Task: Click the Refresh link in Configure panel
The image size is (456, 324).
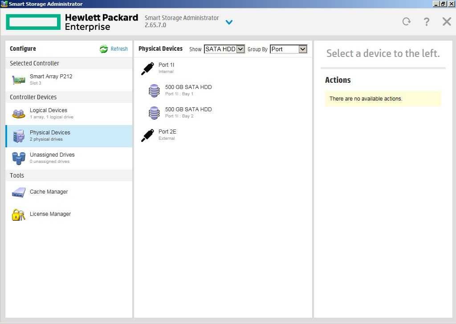Action: tap(119, 49)
